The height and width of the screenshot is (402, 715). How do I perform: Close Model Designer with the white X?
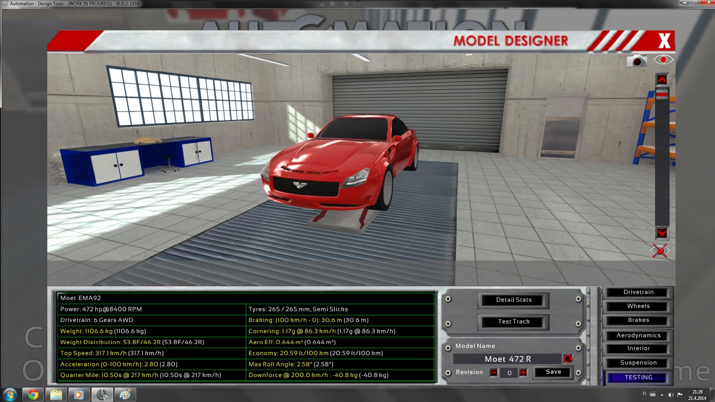tap(664, 41)
